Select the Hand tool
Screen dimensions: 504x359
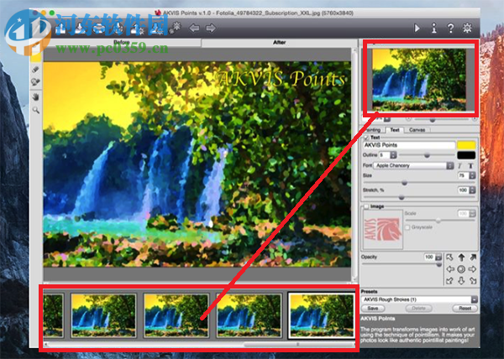35,96
